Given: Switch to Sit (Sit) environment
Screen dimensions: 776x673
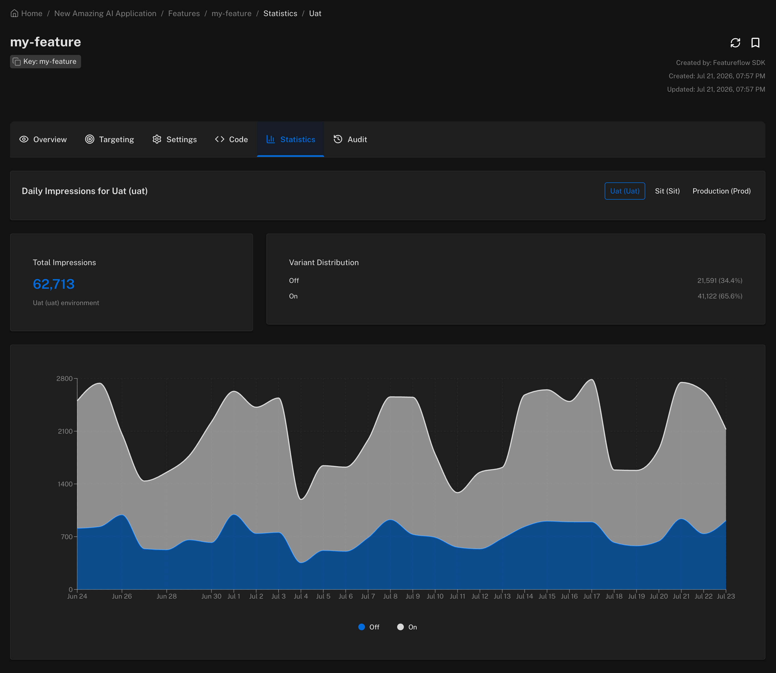Looking at the screenshot, I should point(667,191).
